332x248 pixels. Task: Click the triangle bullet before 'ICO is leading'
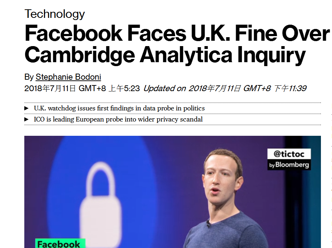26,119
